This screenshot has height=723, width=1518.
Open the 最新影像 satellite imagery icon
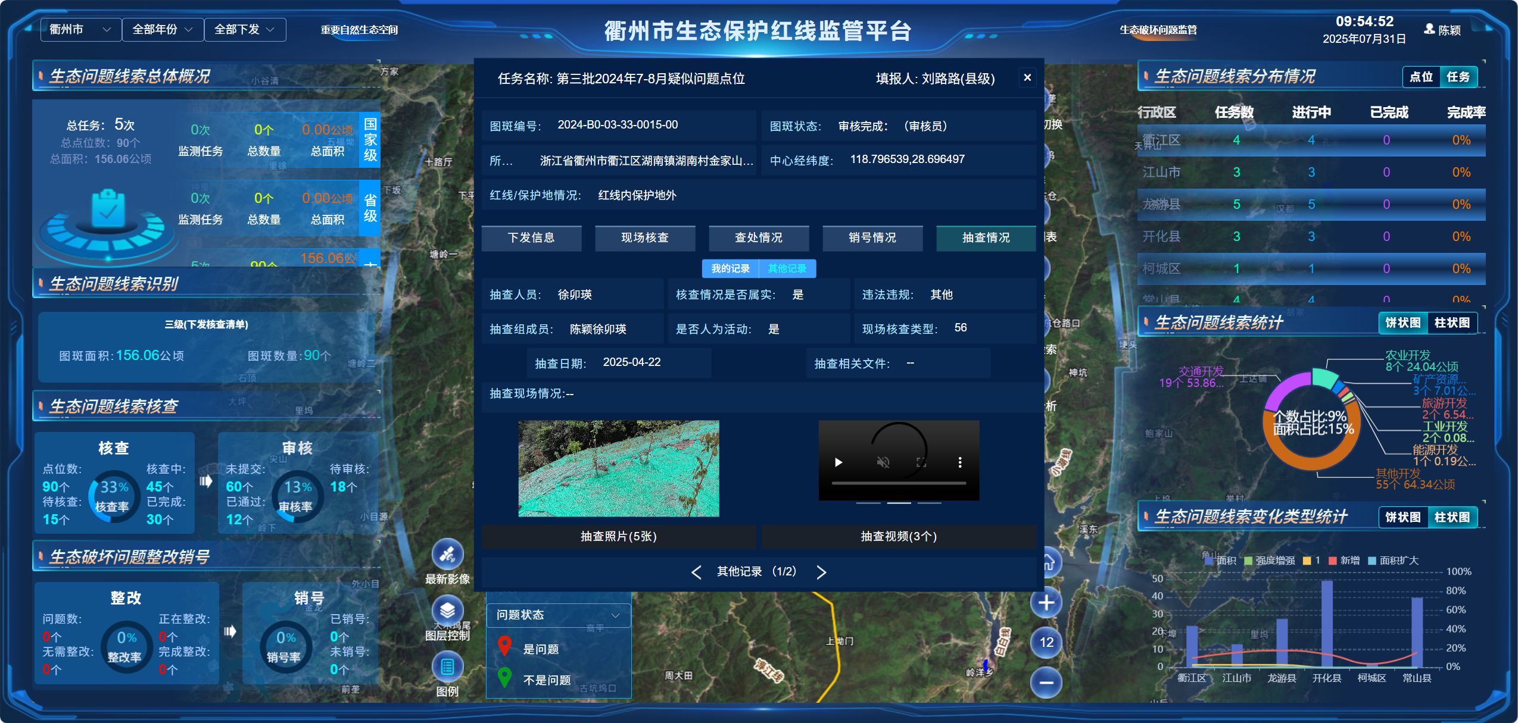coord(447,555)
